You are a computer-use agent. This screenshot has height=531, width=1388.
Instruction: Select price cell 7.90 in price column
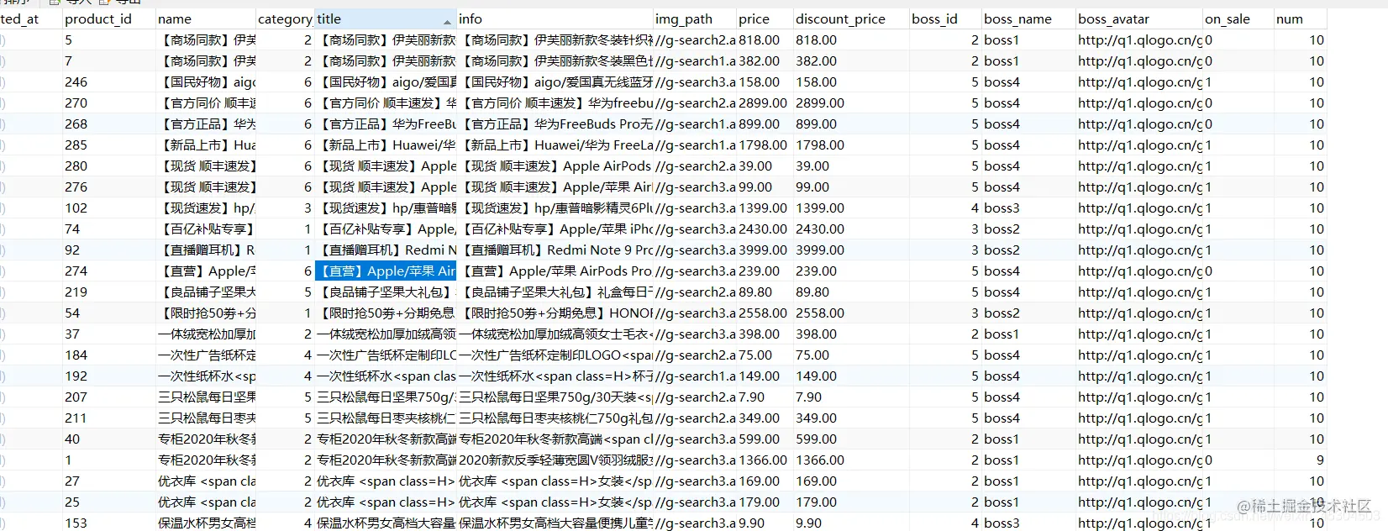tap(765, 397)
